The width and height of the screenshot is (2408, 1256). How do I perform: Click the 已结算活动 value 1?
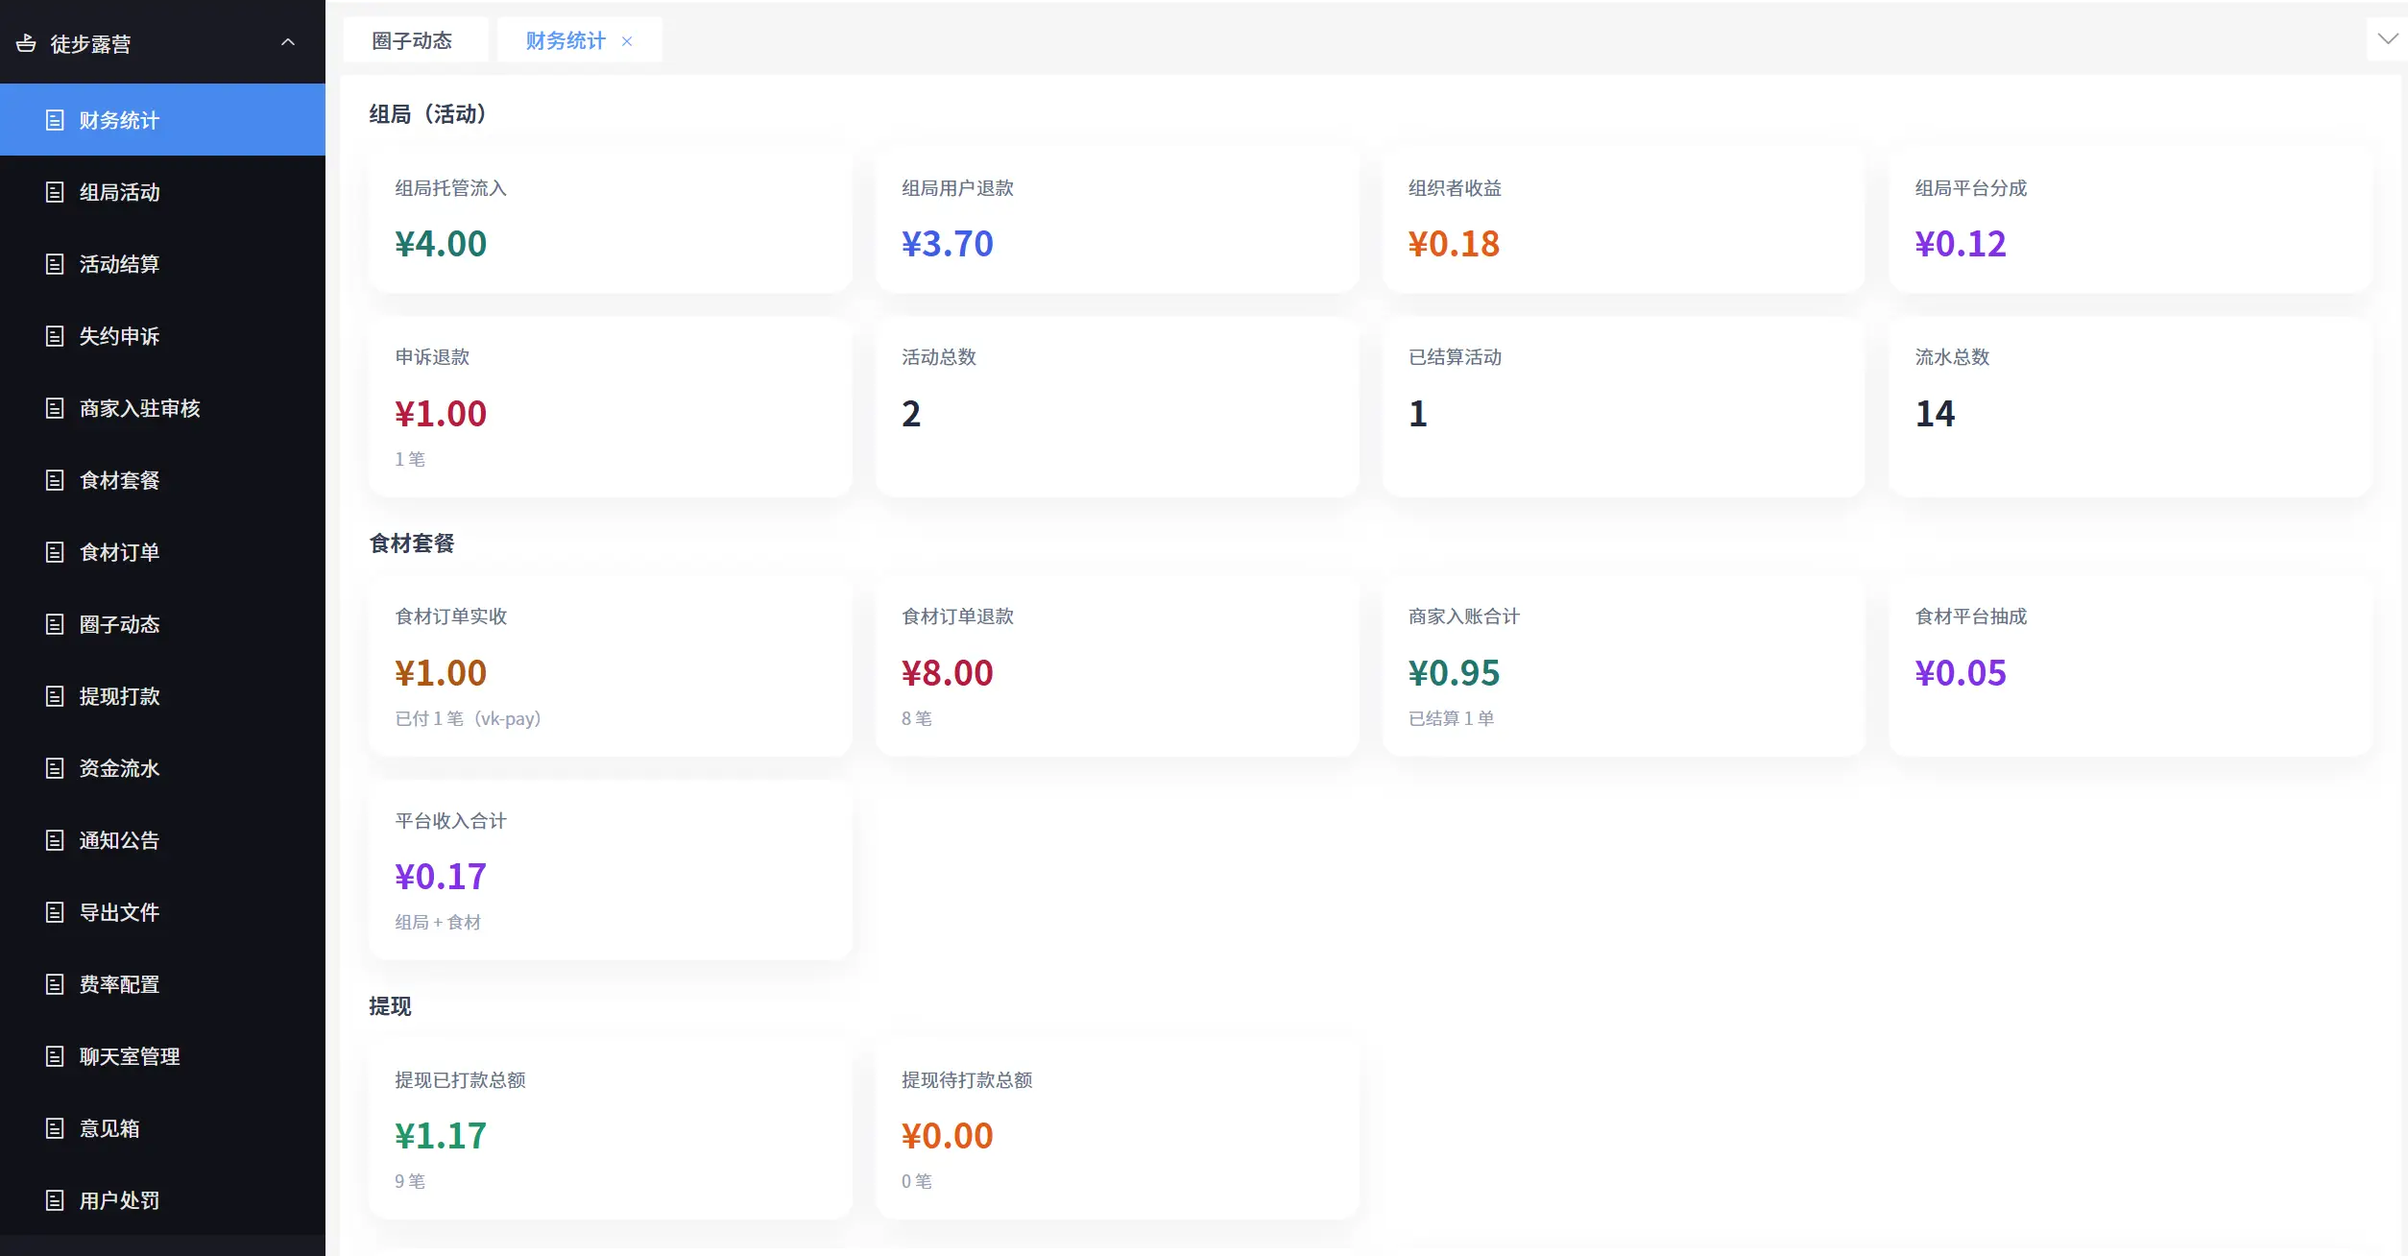click(1418, 414)
